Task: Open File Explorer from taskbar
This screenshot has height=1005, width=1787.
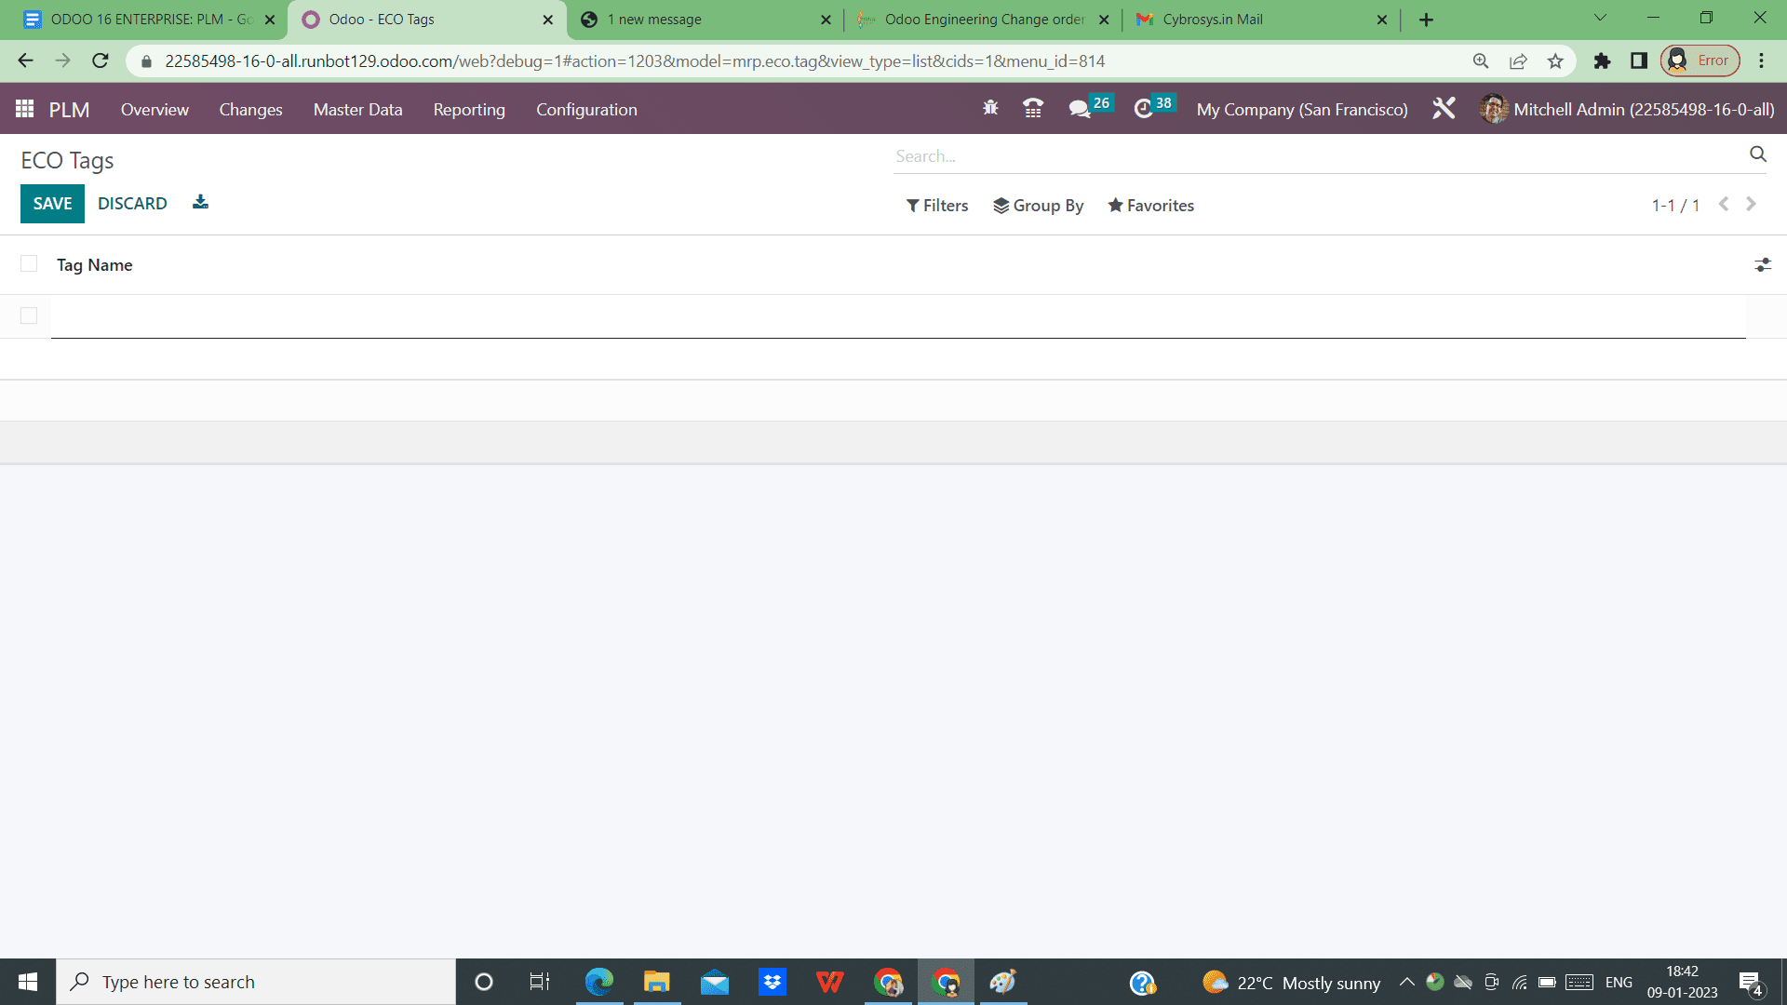Action: coord(657,982)
